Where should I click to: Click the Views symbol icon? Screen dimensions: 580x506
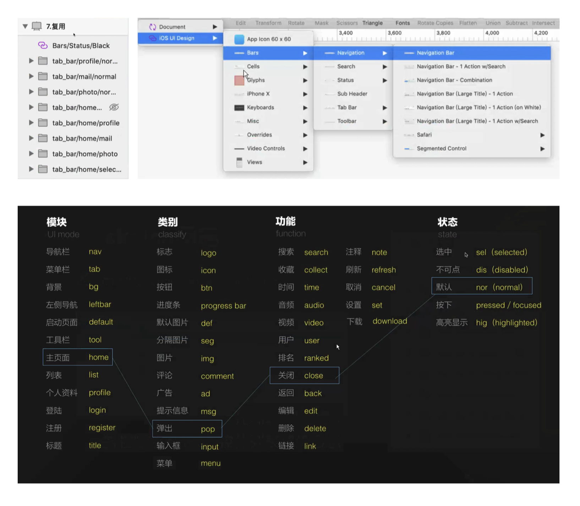(x=239, y=162)
